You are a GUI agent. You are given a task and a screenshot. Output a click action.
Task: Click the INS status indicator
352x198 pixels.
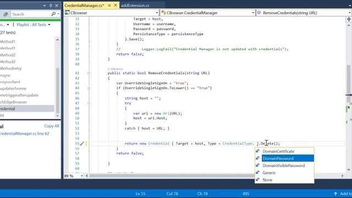point(246,194)
